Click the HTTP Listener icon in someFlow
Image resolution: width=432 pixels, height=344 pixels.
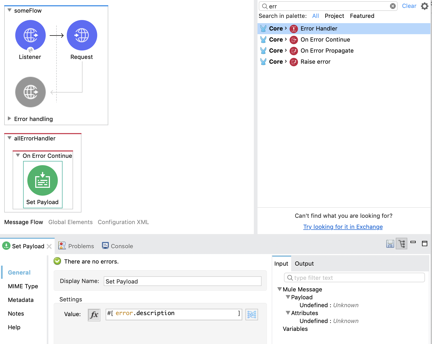tap(30, 35)
